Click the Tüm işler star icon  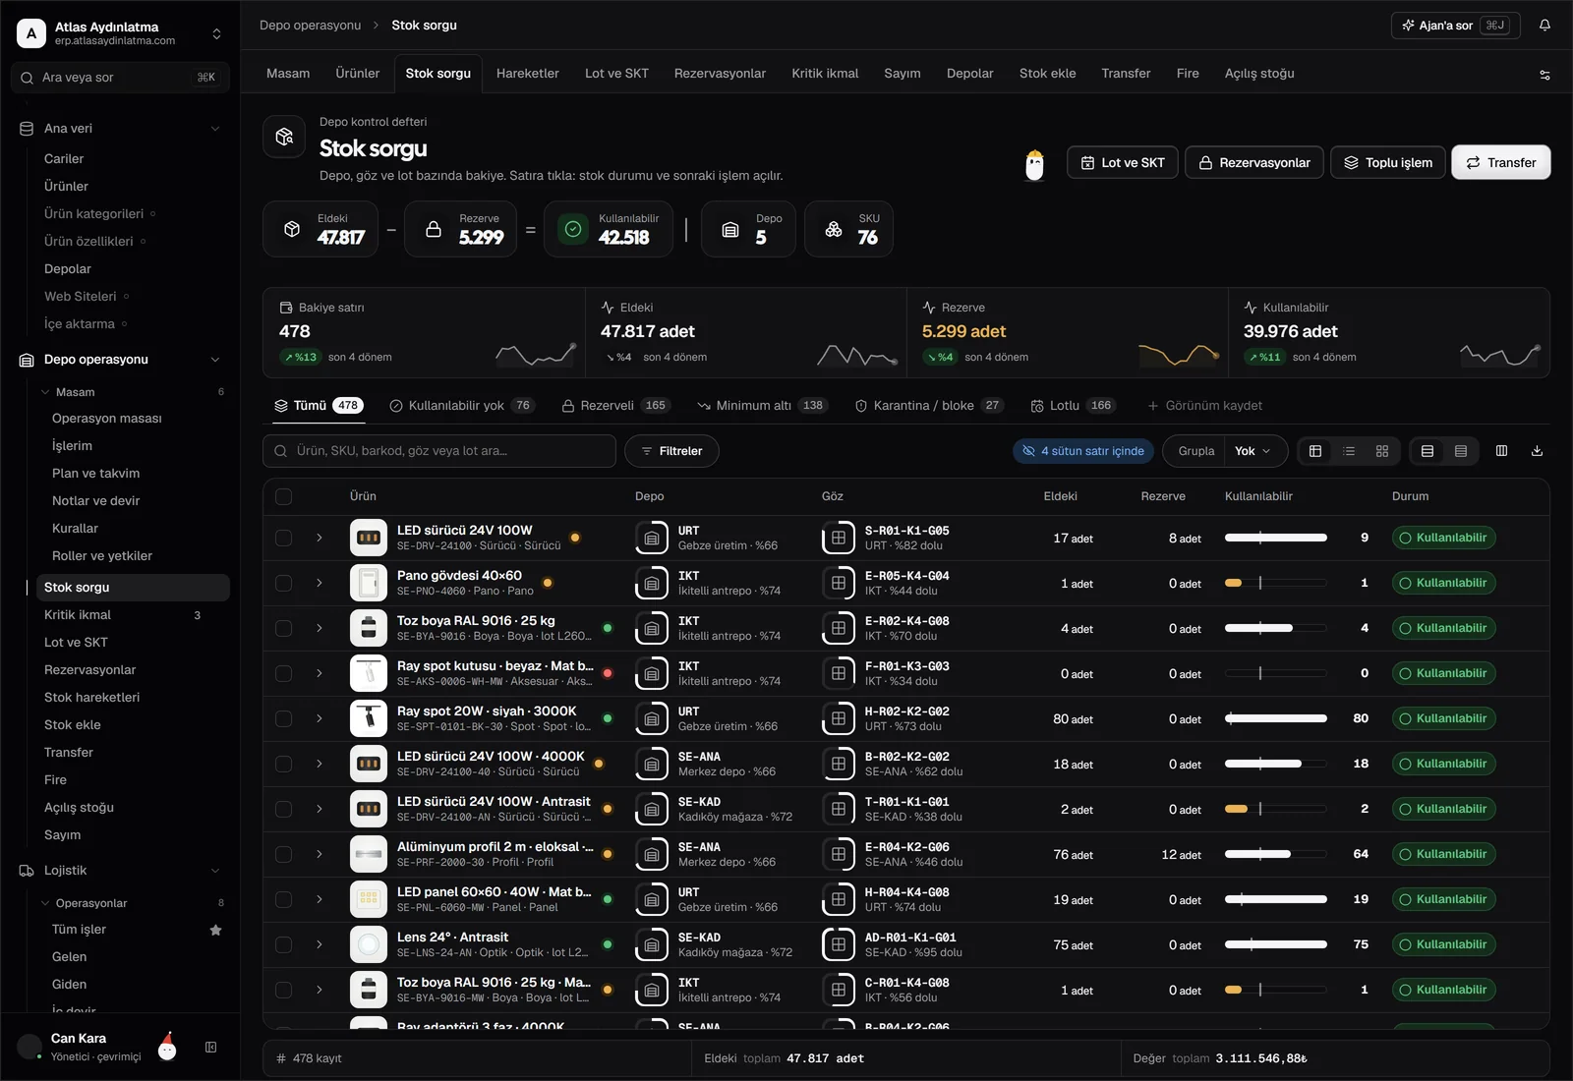[215, 930]
